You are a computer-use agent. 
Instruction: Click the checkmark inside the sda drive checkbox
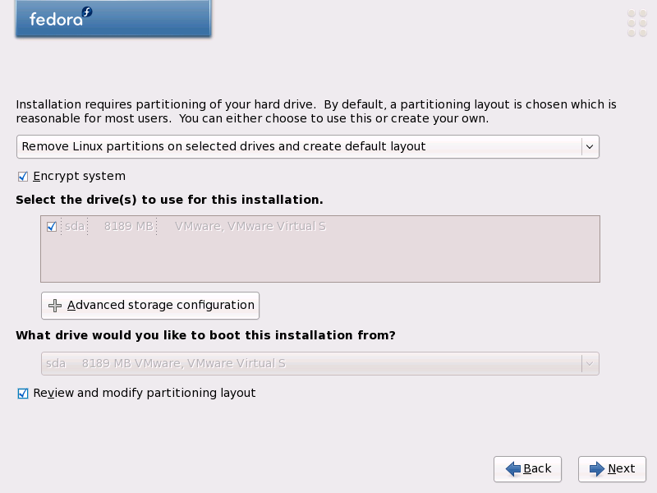tap(51, 226)
